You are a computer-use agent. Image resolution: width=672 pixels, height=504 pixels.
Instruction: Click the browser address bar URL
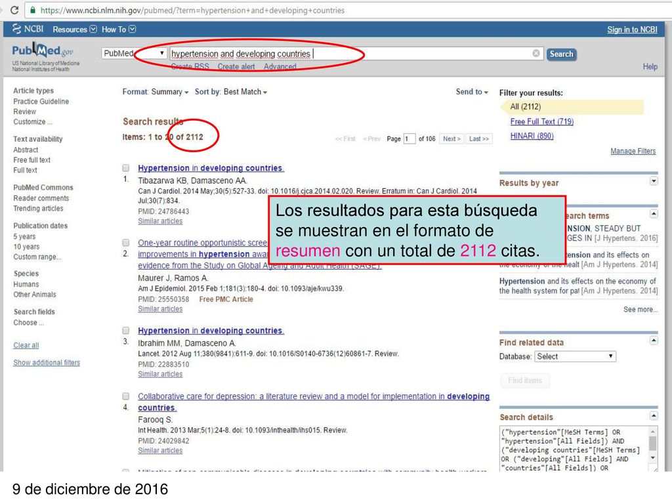click(x=192, y=10)
